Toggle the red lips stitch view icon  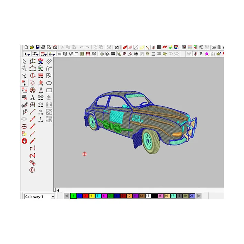tap(125, 47)
